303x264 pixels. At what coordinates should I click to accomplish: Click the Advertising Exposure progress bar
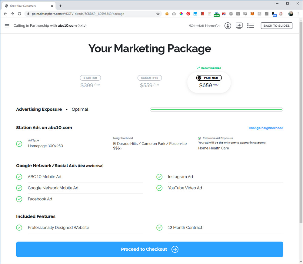pyautogui.click(x=216, y=109)
